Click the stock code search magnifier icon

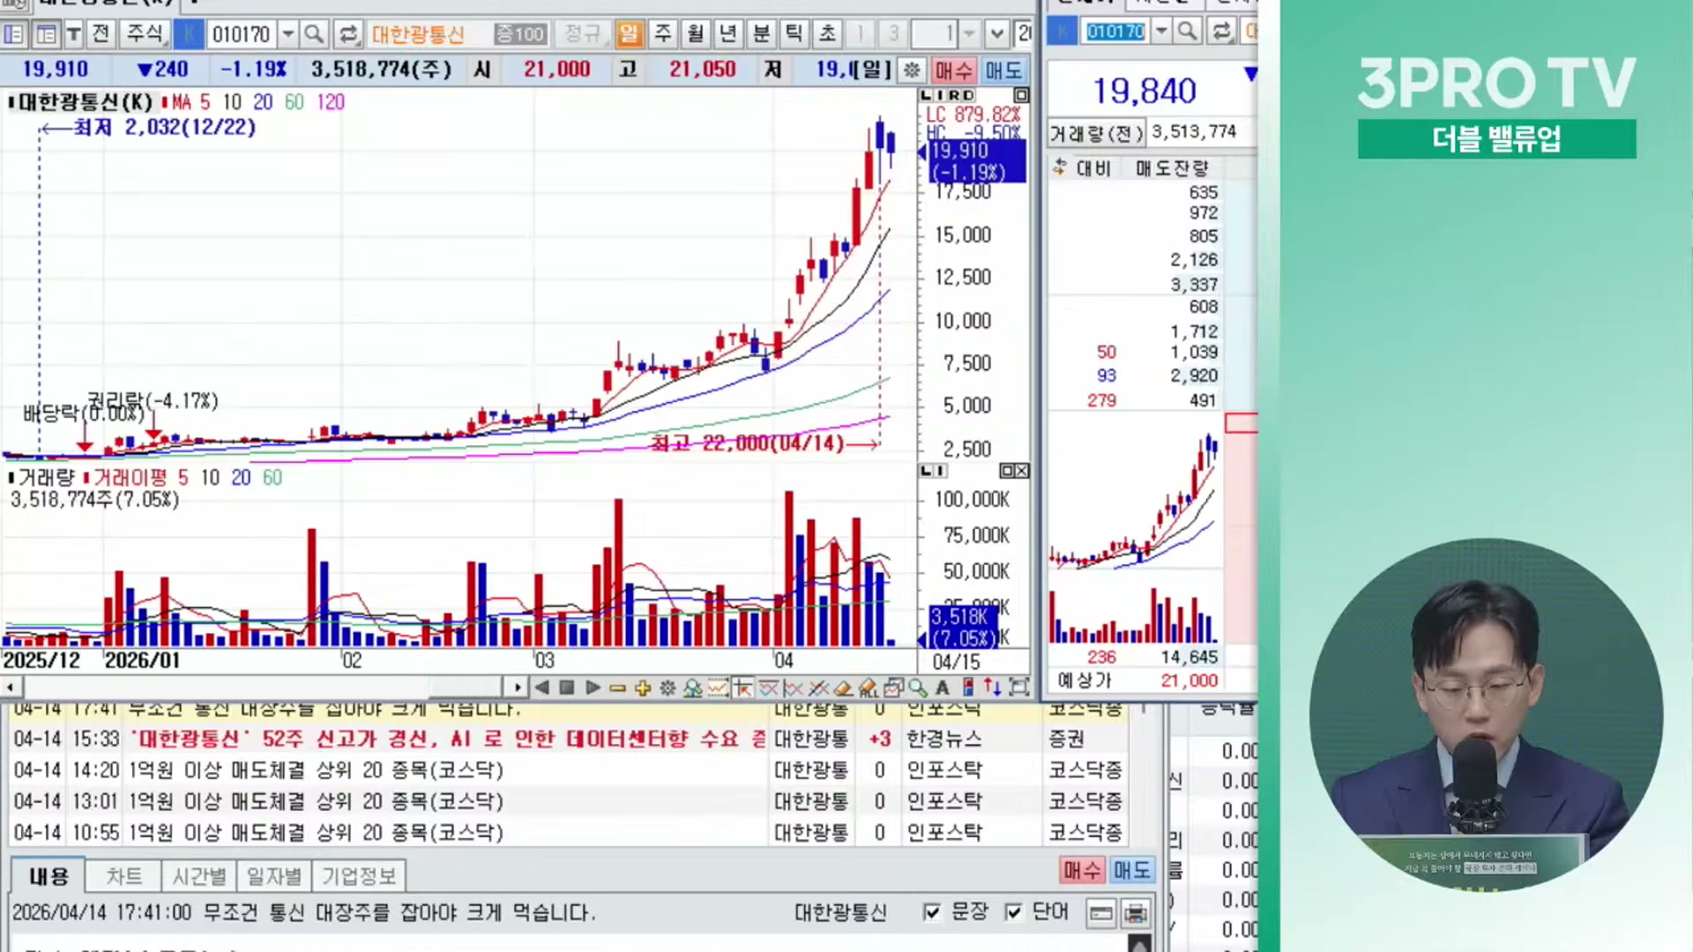pos(314,34)
